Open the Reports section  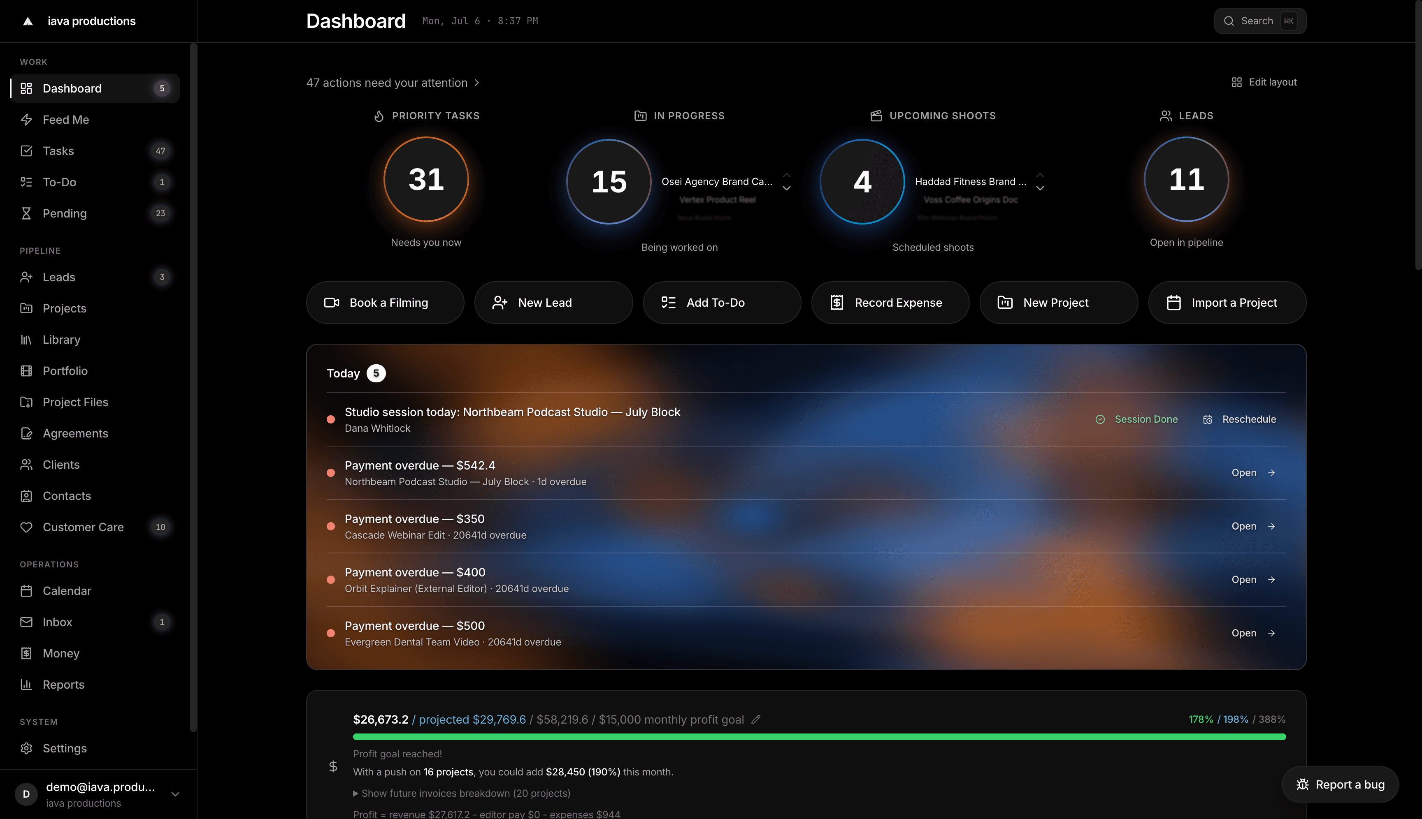point(95,685)
